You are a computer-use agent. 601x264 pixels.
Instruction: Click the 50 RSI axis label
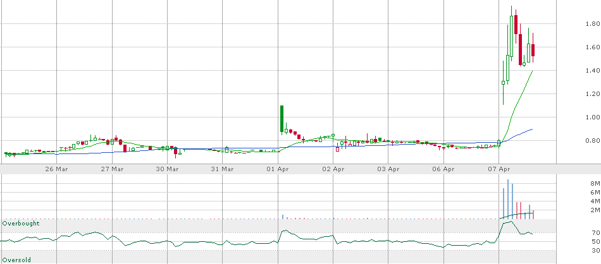click(x=596, y=241)
